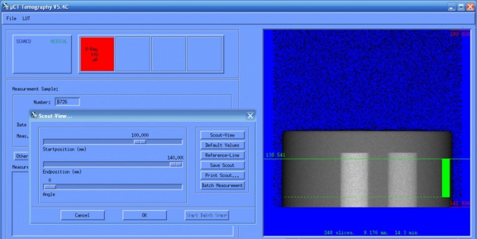Click the partially hidden Other button
Viewport: 477px width, 239px height.
pos(21,156)
